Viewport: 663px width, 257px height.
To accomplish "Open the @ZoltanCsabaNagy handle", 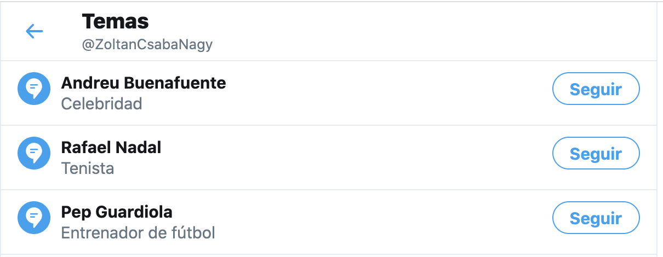I will pos(147,45).
